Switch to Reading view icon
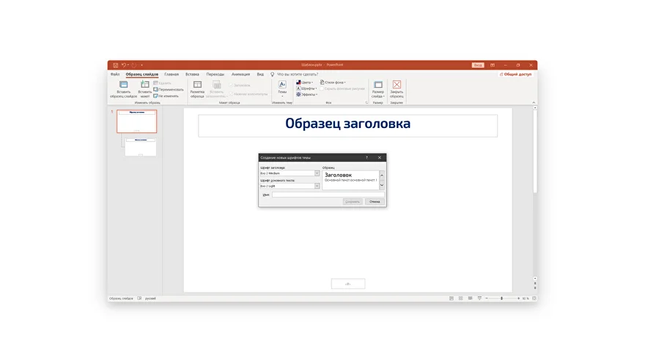This screenshot has width=645, height=362. (470, 298)
